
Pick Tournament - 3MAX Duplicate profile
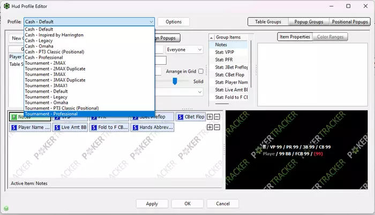[89, 80]
